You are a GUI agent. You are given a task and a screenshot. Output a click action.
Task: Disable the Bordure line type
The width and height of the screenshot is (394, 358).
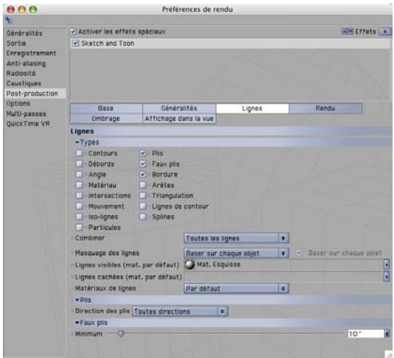coord(143,174)
